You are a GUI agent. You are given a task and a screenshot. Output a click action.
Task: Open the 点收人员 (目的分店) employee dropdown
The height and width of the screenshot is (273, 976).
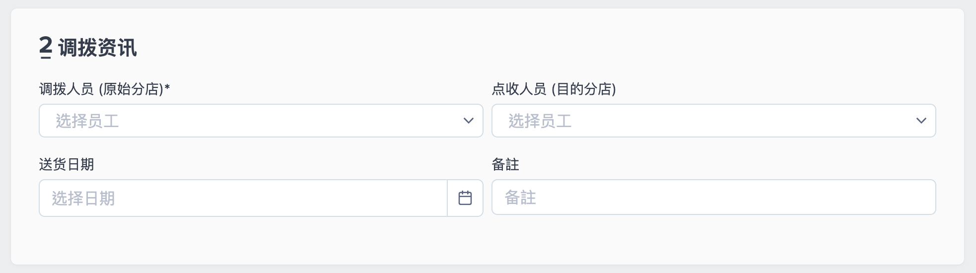tap(714, 121)
